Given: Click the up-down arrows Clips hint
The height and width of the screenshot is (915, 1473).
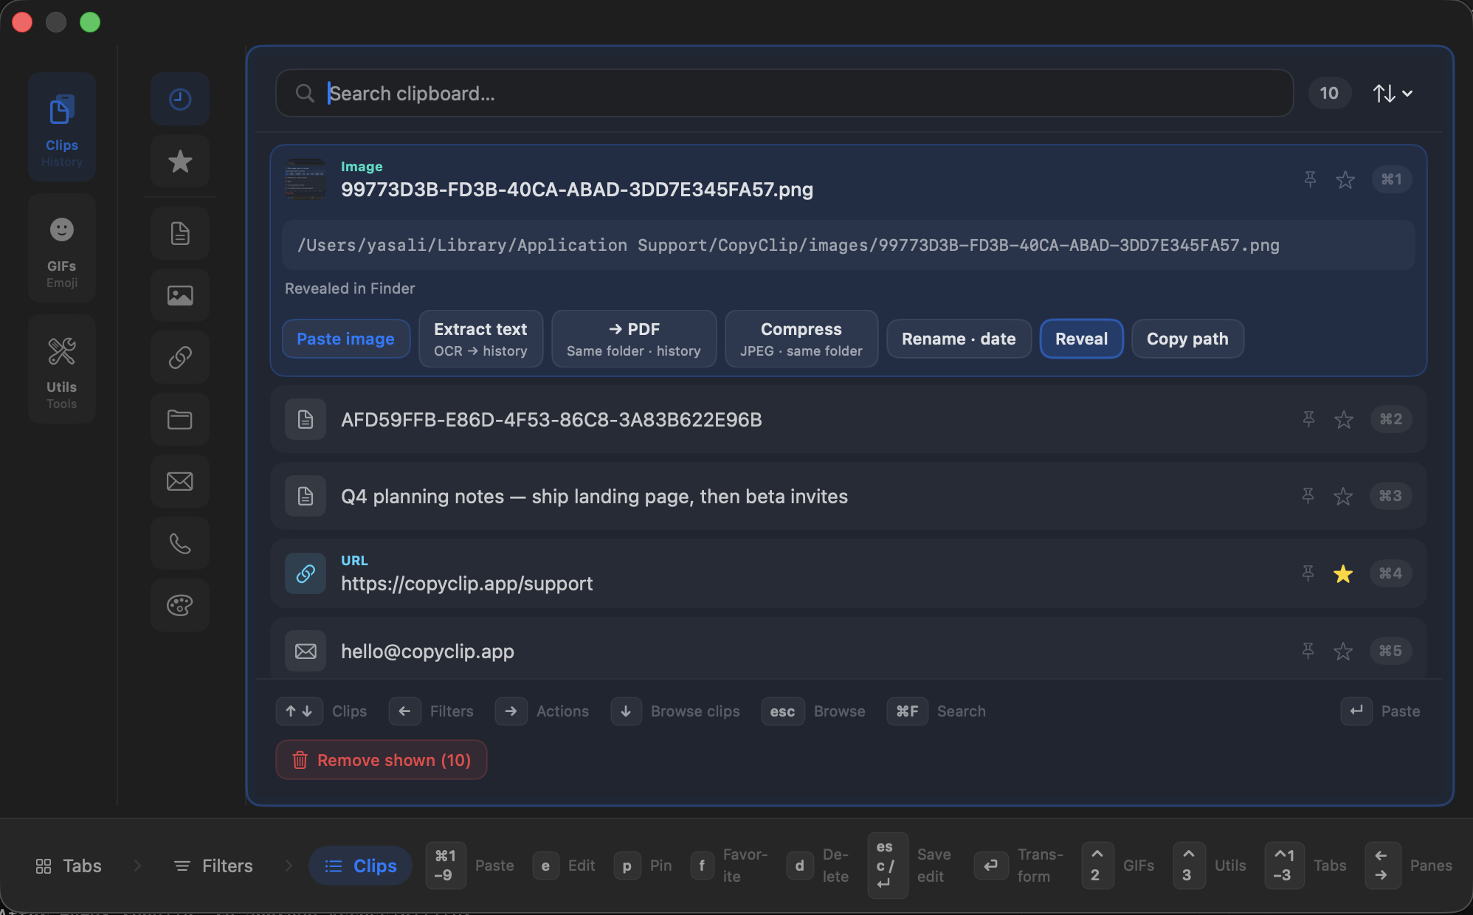Looking at the screenshot, I should click(322, 711).
